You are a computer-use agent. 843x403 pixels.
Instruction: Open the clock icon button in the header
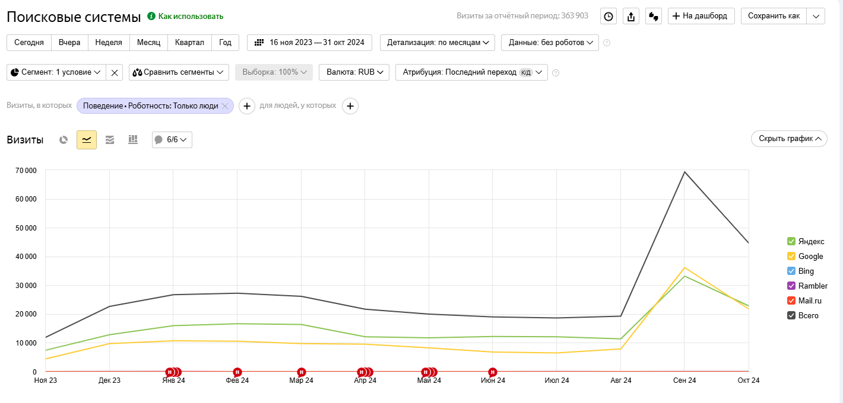pyautogui.click(x=609, y=16)
